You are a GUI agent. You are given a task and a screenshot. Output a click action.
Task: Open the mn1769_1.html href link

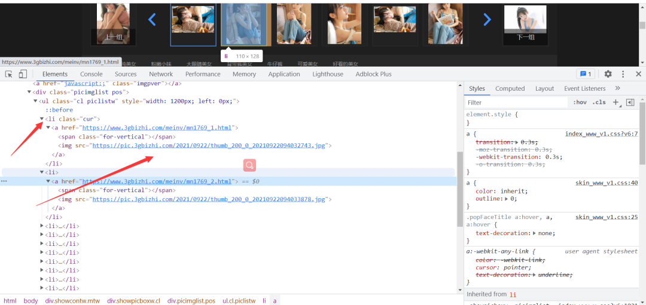(x=157, y=128)
